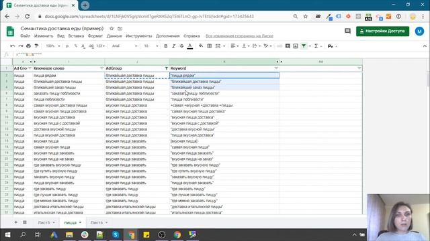Open the Формат menu
The width and height of the screenshot is (430, 241).
[95, 35]
